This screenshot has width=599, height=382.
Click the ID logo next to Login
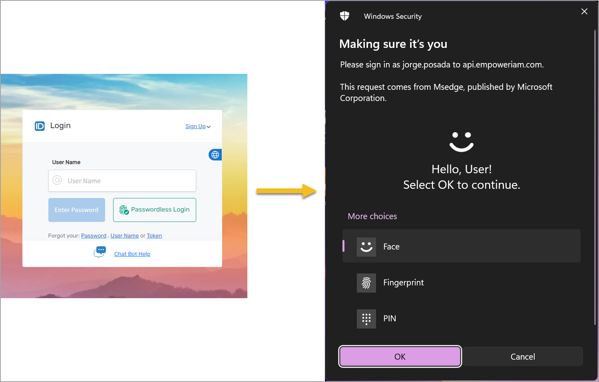point(40,126)
